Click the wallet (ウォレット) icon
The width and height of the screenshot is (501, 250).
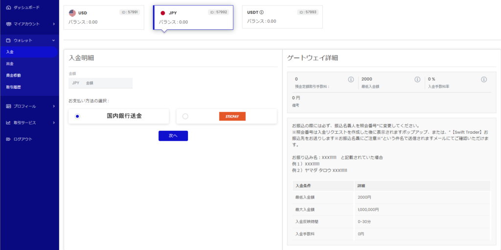(8, 41)
